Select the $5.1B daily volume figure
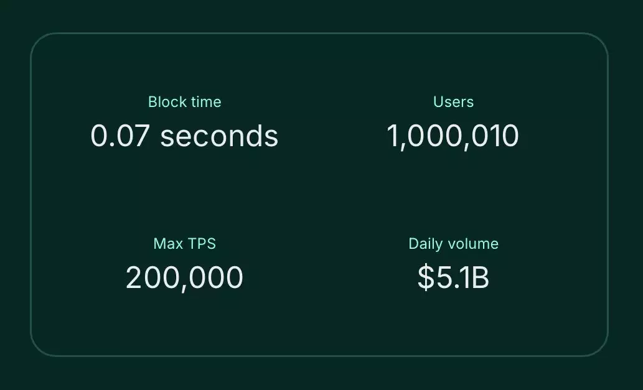The height and width of the screenshot is (390, 643). click(x=453, y=277)
